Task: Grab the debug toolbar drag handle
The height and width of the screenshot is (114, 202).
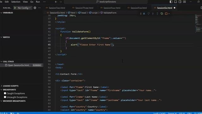Action: pos(140,14)
